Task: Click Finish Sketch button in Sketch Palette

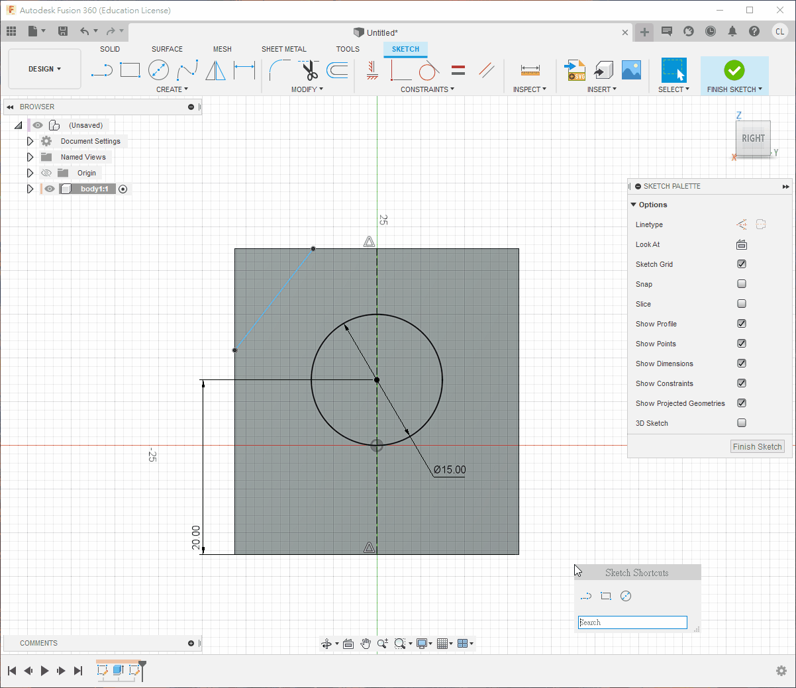Action: [x=757, y=447]
